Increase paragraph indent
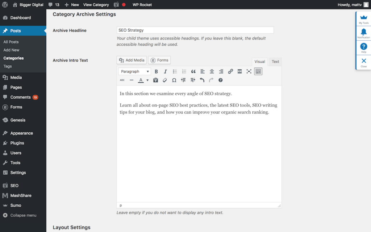 (193, 80)
